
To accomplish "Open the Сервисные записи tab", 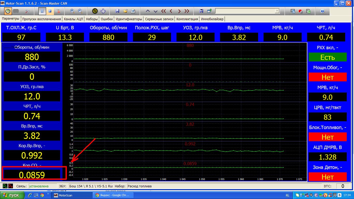I will pyautogui.click(x=159, y=19).
